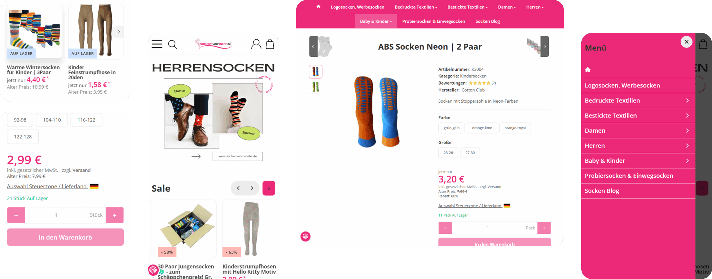Image resolution: width=712 pixels, height=279 pixels.
Task: Click In den Warenkorb for 2,99 € item
Action: pos(65,237)
